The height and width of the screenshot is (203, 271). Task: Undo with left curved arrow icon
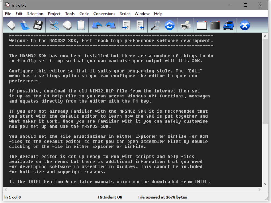[x=97, y=26]
